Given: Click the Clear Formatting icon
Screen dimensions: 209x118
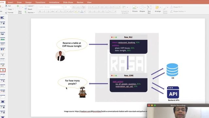Looking at the screenshot, I should click(x=84, y=7).
